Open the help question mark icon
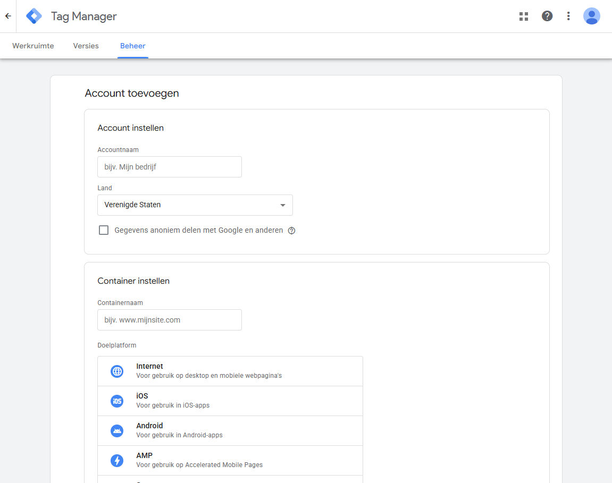This screenshot has width=612, height=483. [x=547, y=16]
